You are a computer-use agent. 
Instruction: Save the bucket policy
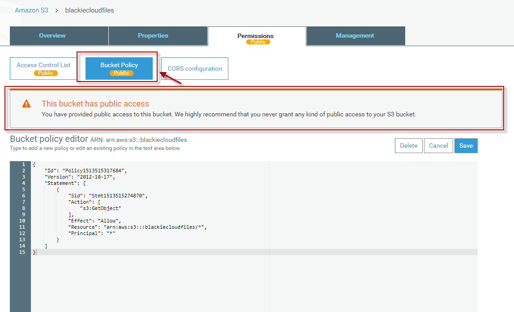(466, 145)
